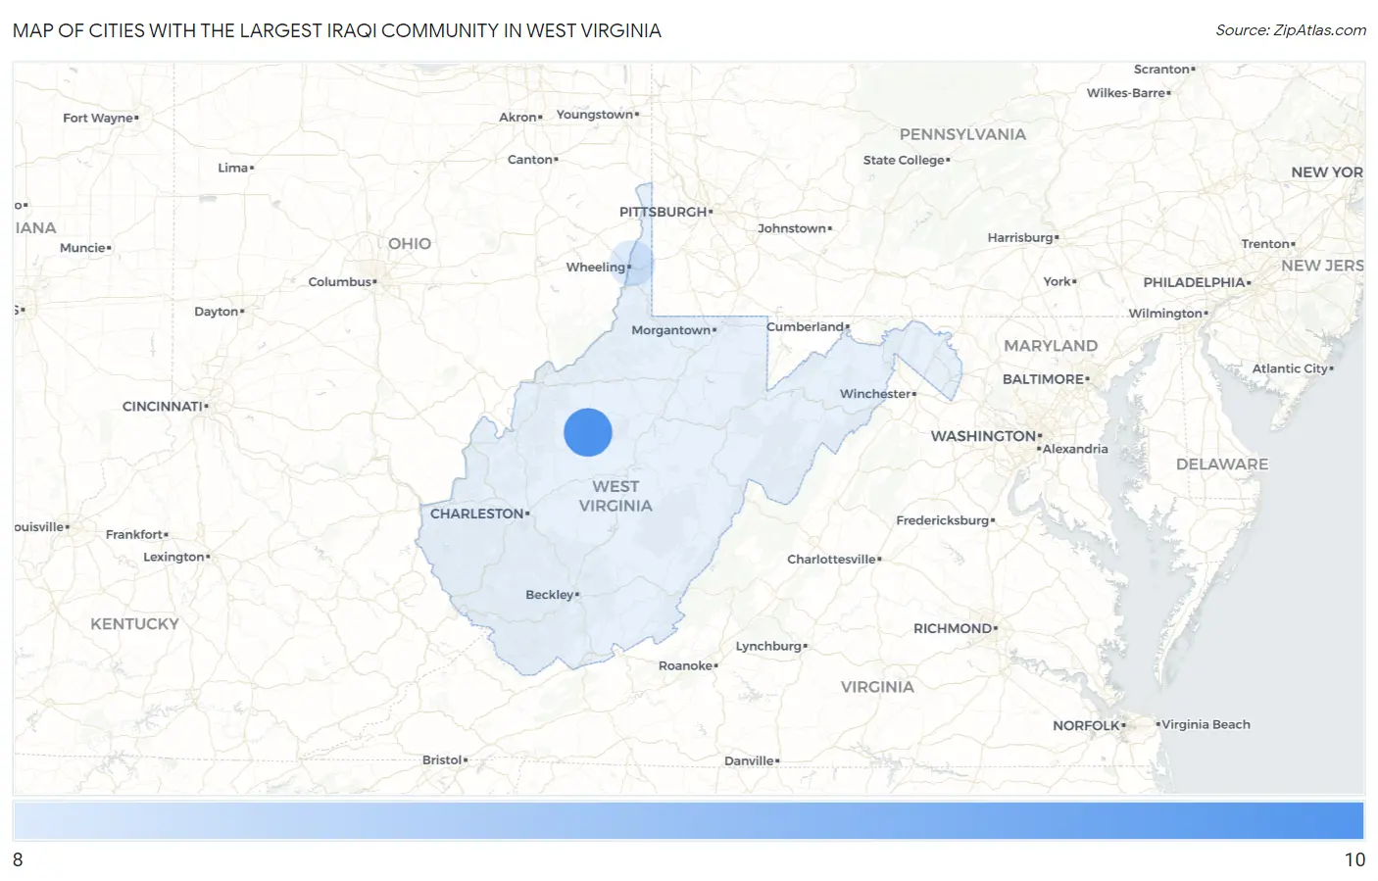Click the Lynchburg city label
The width and height of the screenshot is (1378, 881).
point(769,647)
